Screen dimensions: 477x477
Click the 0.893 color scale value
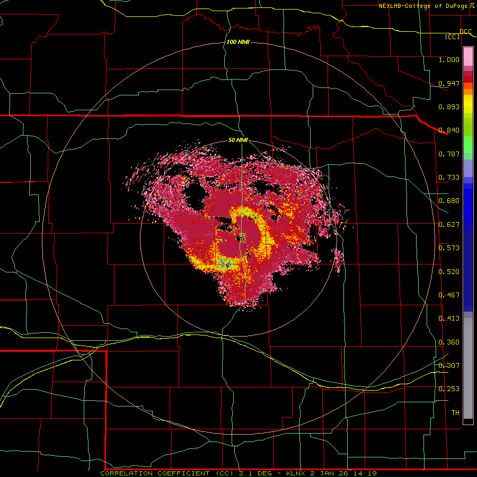pyautogui.click(x=449, y=107)
